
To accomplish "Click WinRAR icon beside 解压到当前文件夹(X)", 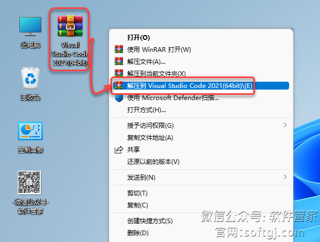I will pos(119,73).
